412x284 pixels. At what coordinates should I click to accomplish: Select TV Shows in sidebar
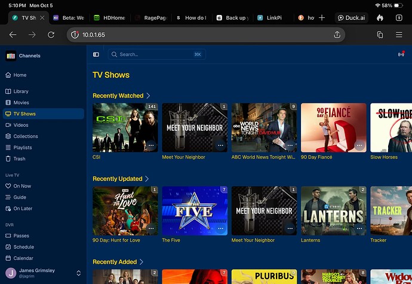click(x=44, y=114)
